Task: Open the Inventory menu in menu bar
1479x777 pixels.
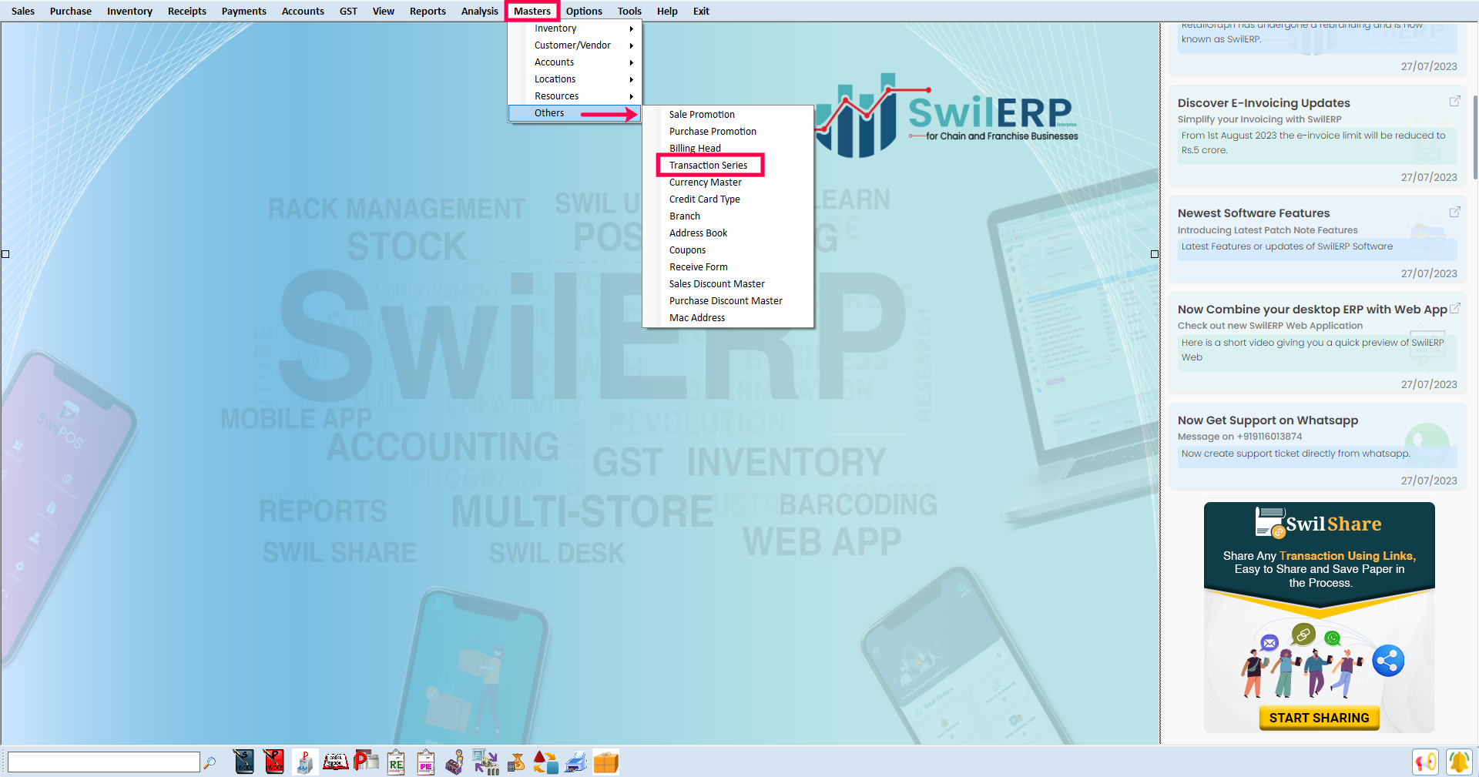Action: (129, 11)
